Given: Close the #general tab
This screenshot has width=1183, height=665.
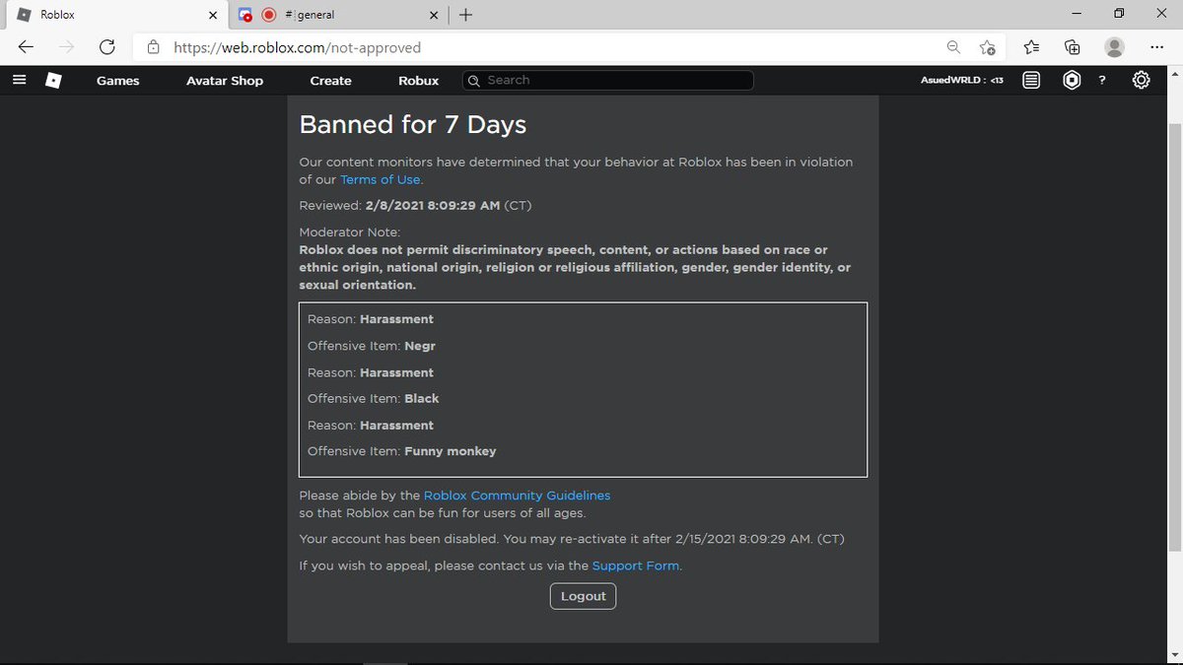Looking at the screenshot, I should point(434,15).
